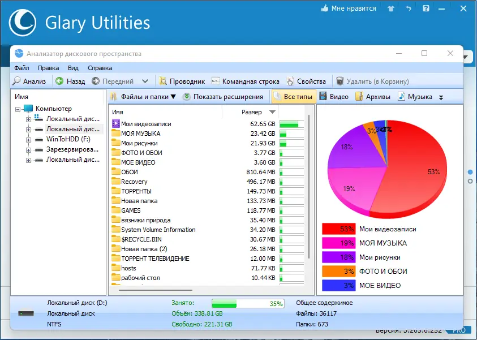Select the рабочий стол row

[208, 278]
